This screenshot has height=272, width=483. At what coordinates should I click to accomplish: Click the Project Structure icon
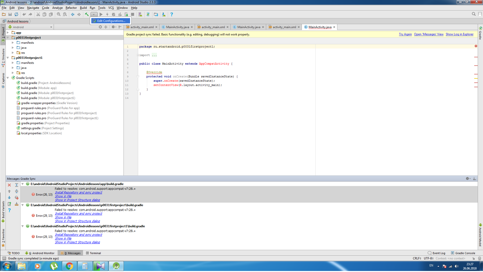click(156, 15)
